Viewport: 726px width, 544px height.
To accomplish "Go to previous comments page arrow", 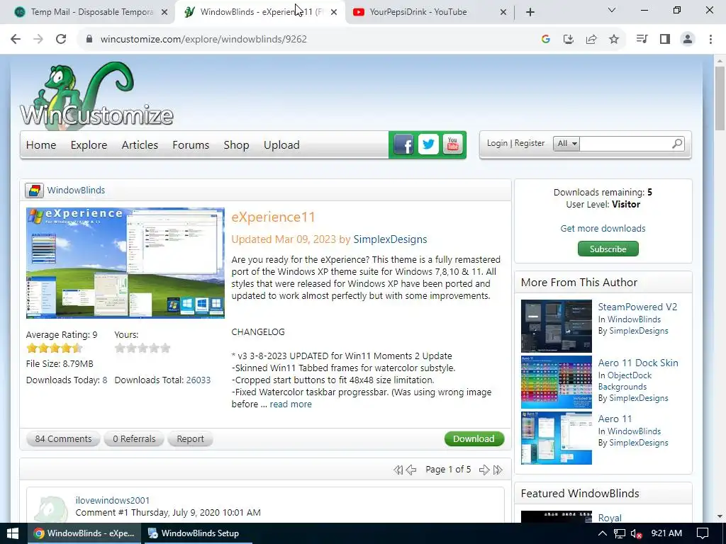I will (x=411, y=470).
